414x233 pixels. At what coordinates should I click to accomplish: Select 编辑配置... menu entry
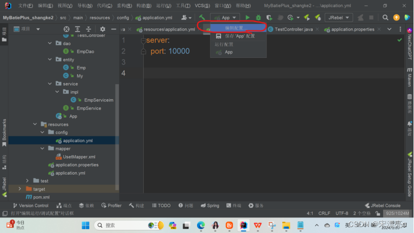(235, 28)
